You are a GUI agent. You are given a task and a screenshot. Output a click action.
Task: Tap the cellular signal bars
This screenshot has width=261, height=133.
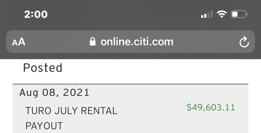[x=207, y=15]
